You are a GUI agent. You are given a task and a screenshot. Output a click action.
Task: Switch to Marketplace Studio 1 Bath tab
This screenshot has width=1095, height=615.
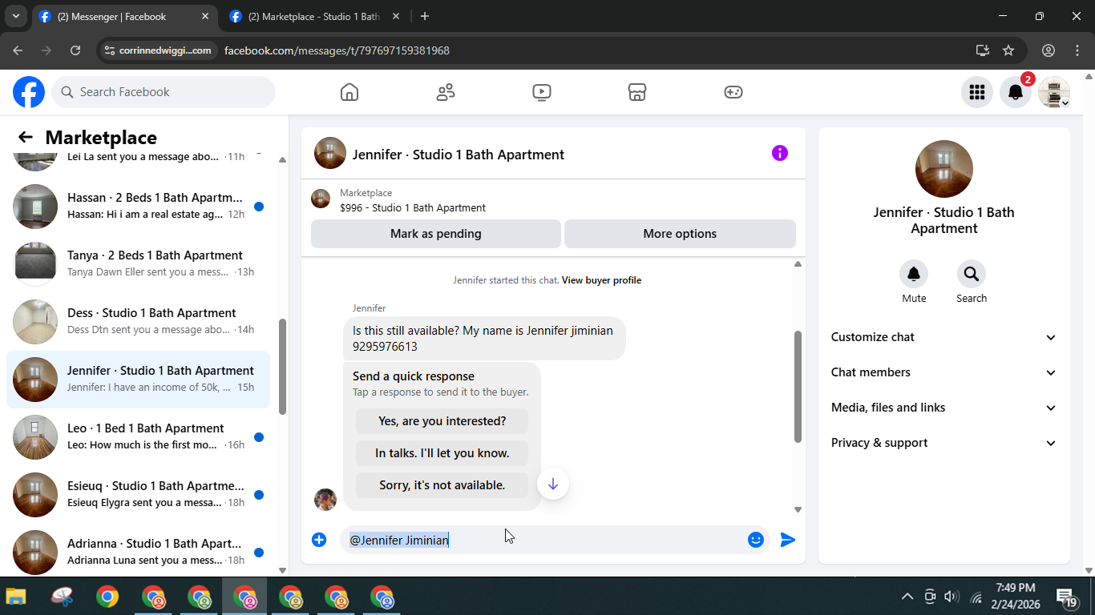[313, 16]
